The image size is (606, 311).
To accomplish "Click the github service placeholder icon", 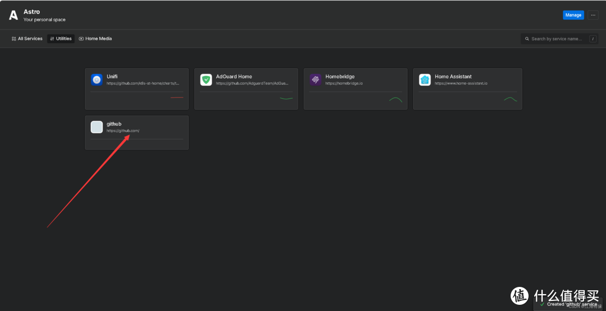I will point(97,127).
